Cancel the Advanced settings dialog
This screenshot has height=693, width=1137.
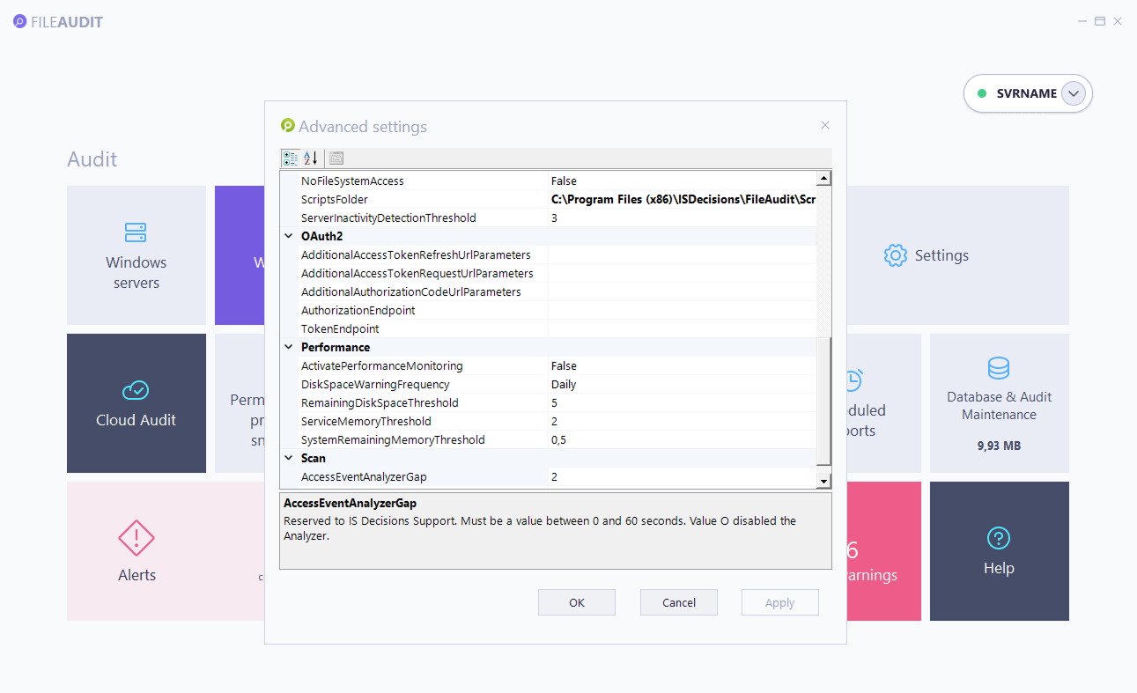tap(679, 602)
